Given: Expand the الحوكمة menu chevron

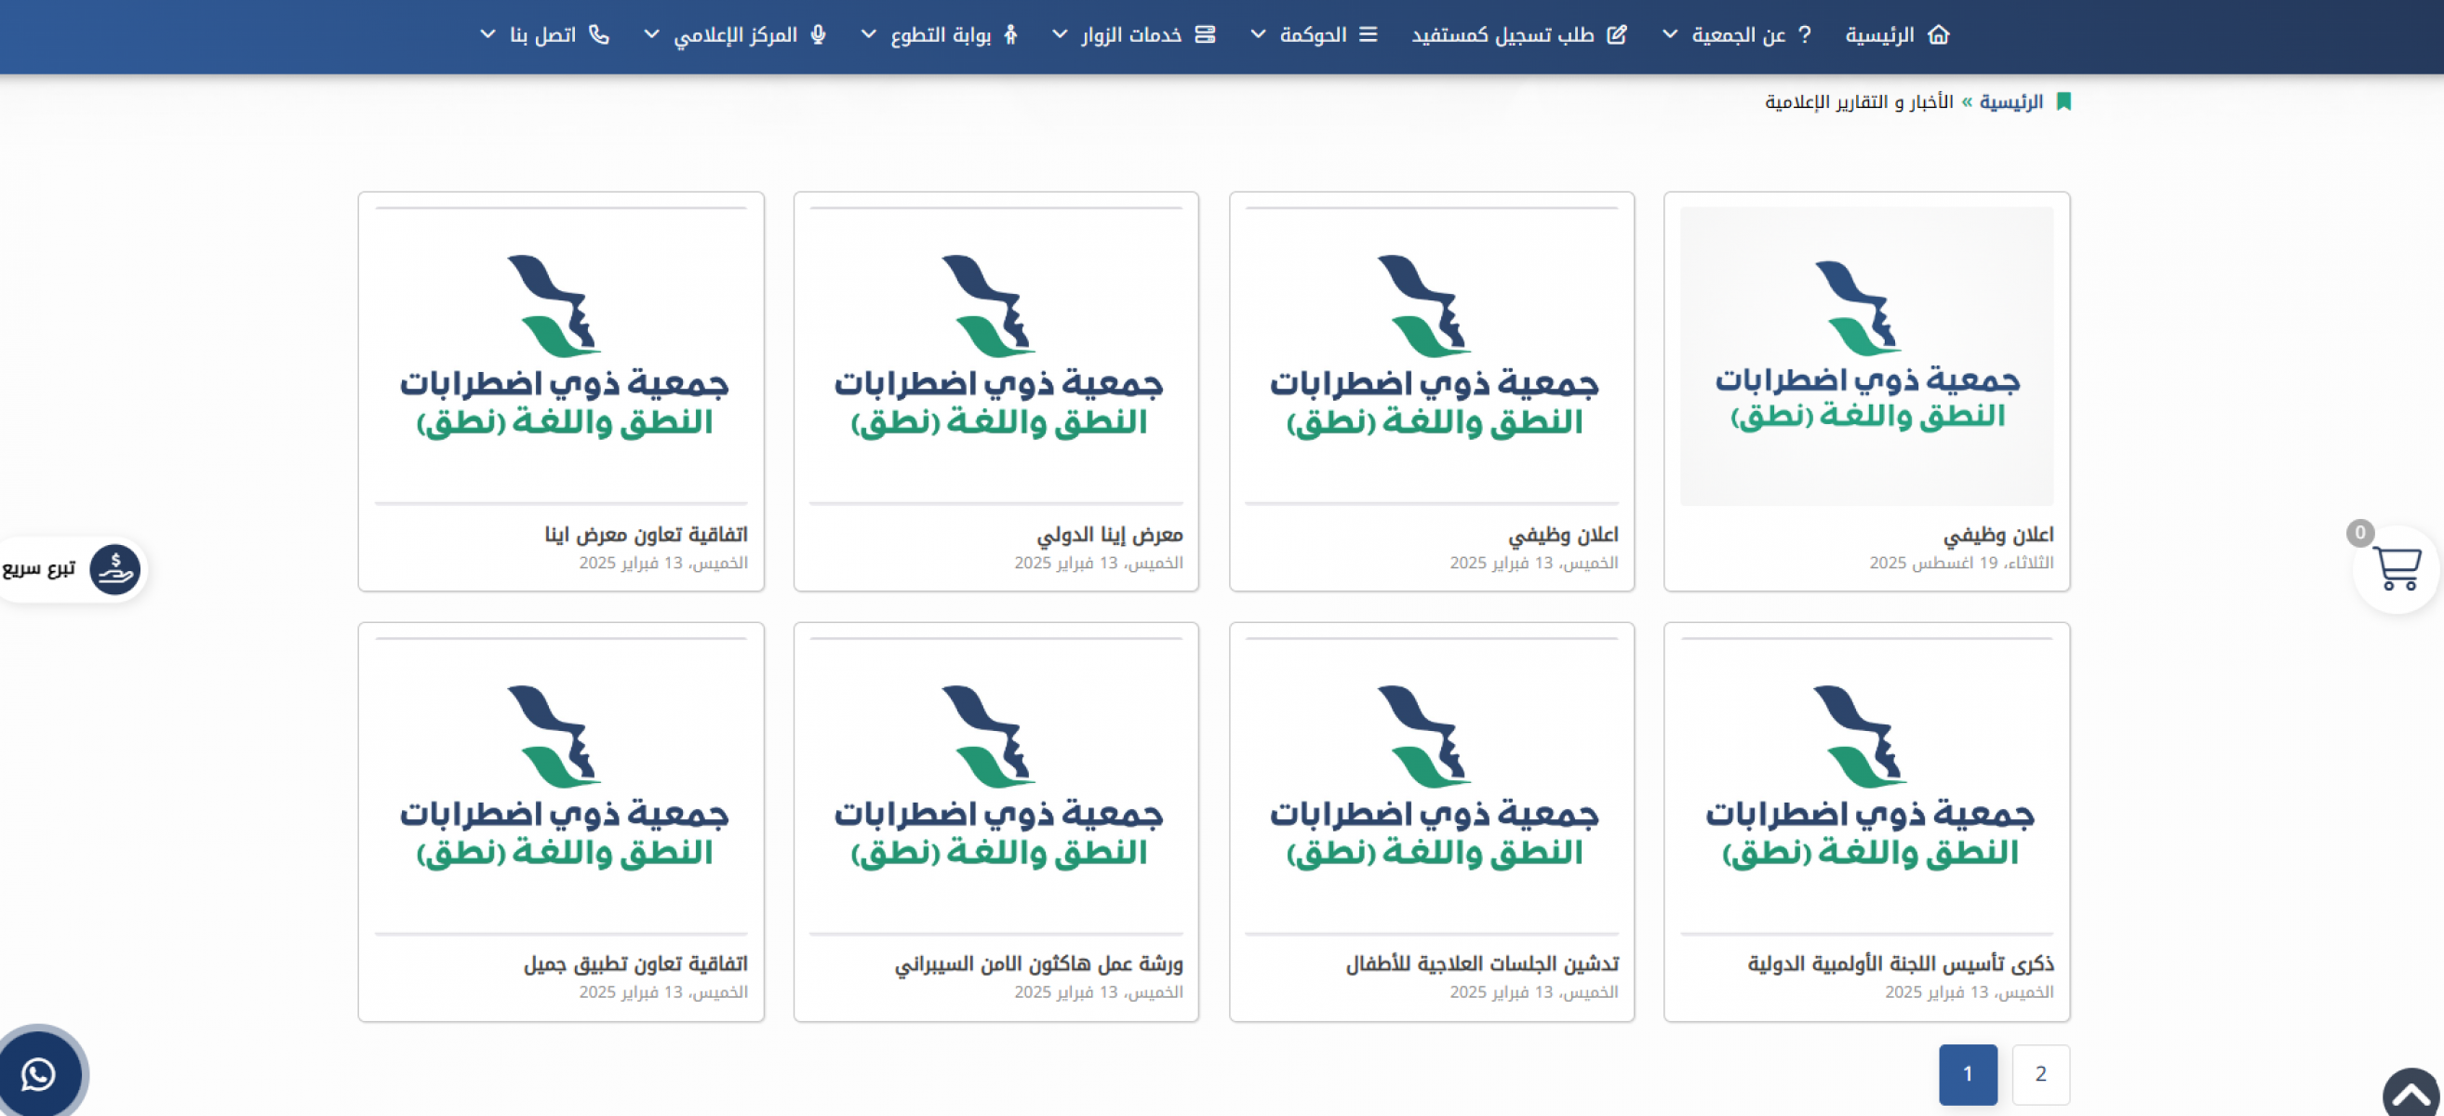Looking at the screenshot, I should [x=1257, y=35].
